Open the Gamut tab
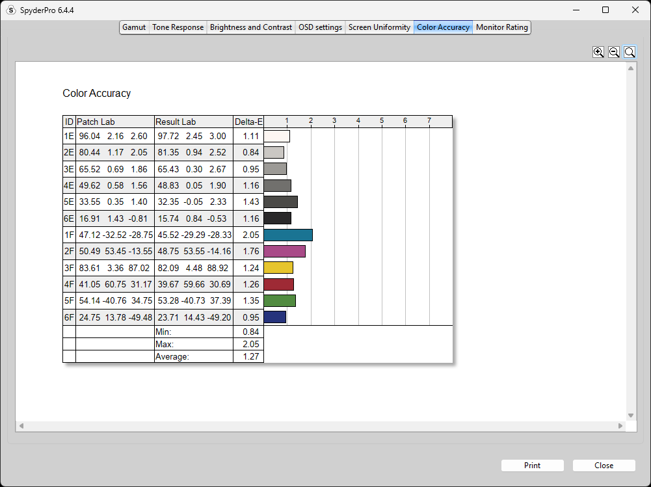Screen dimensions: 651x487 click(x=134, y=27)
